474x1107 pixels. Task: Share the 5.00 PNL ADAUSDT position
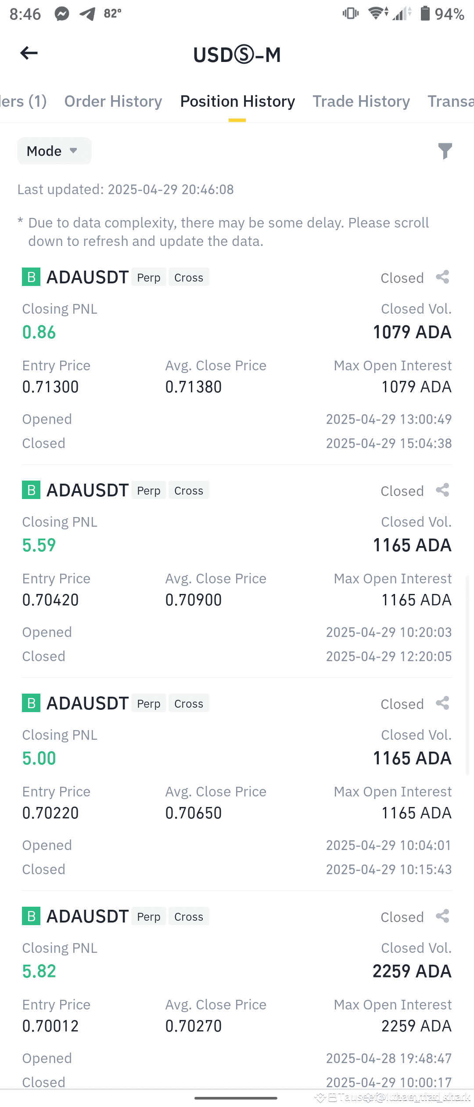click(x=442, y=703)
